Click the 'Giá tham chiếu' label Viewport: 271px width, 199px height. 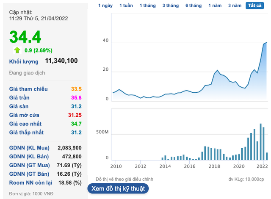click(28, 89)
